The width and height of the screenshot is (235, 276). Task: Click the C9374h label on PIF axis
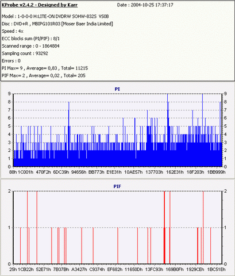click(x=97, y=269)
